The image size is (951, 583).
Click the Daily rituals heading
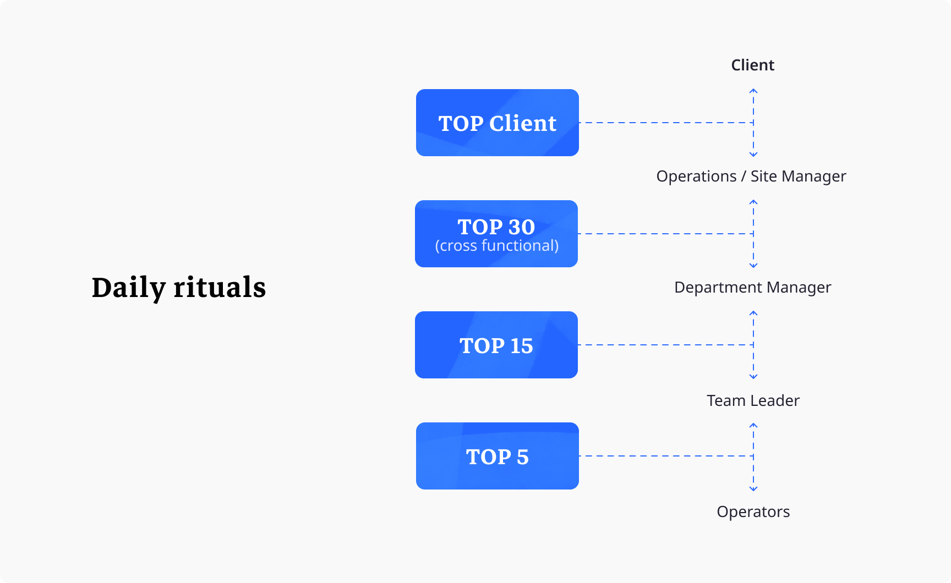(179, 288)
